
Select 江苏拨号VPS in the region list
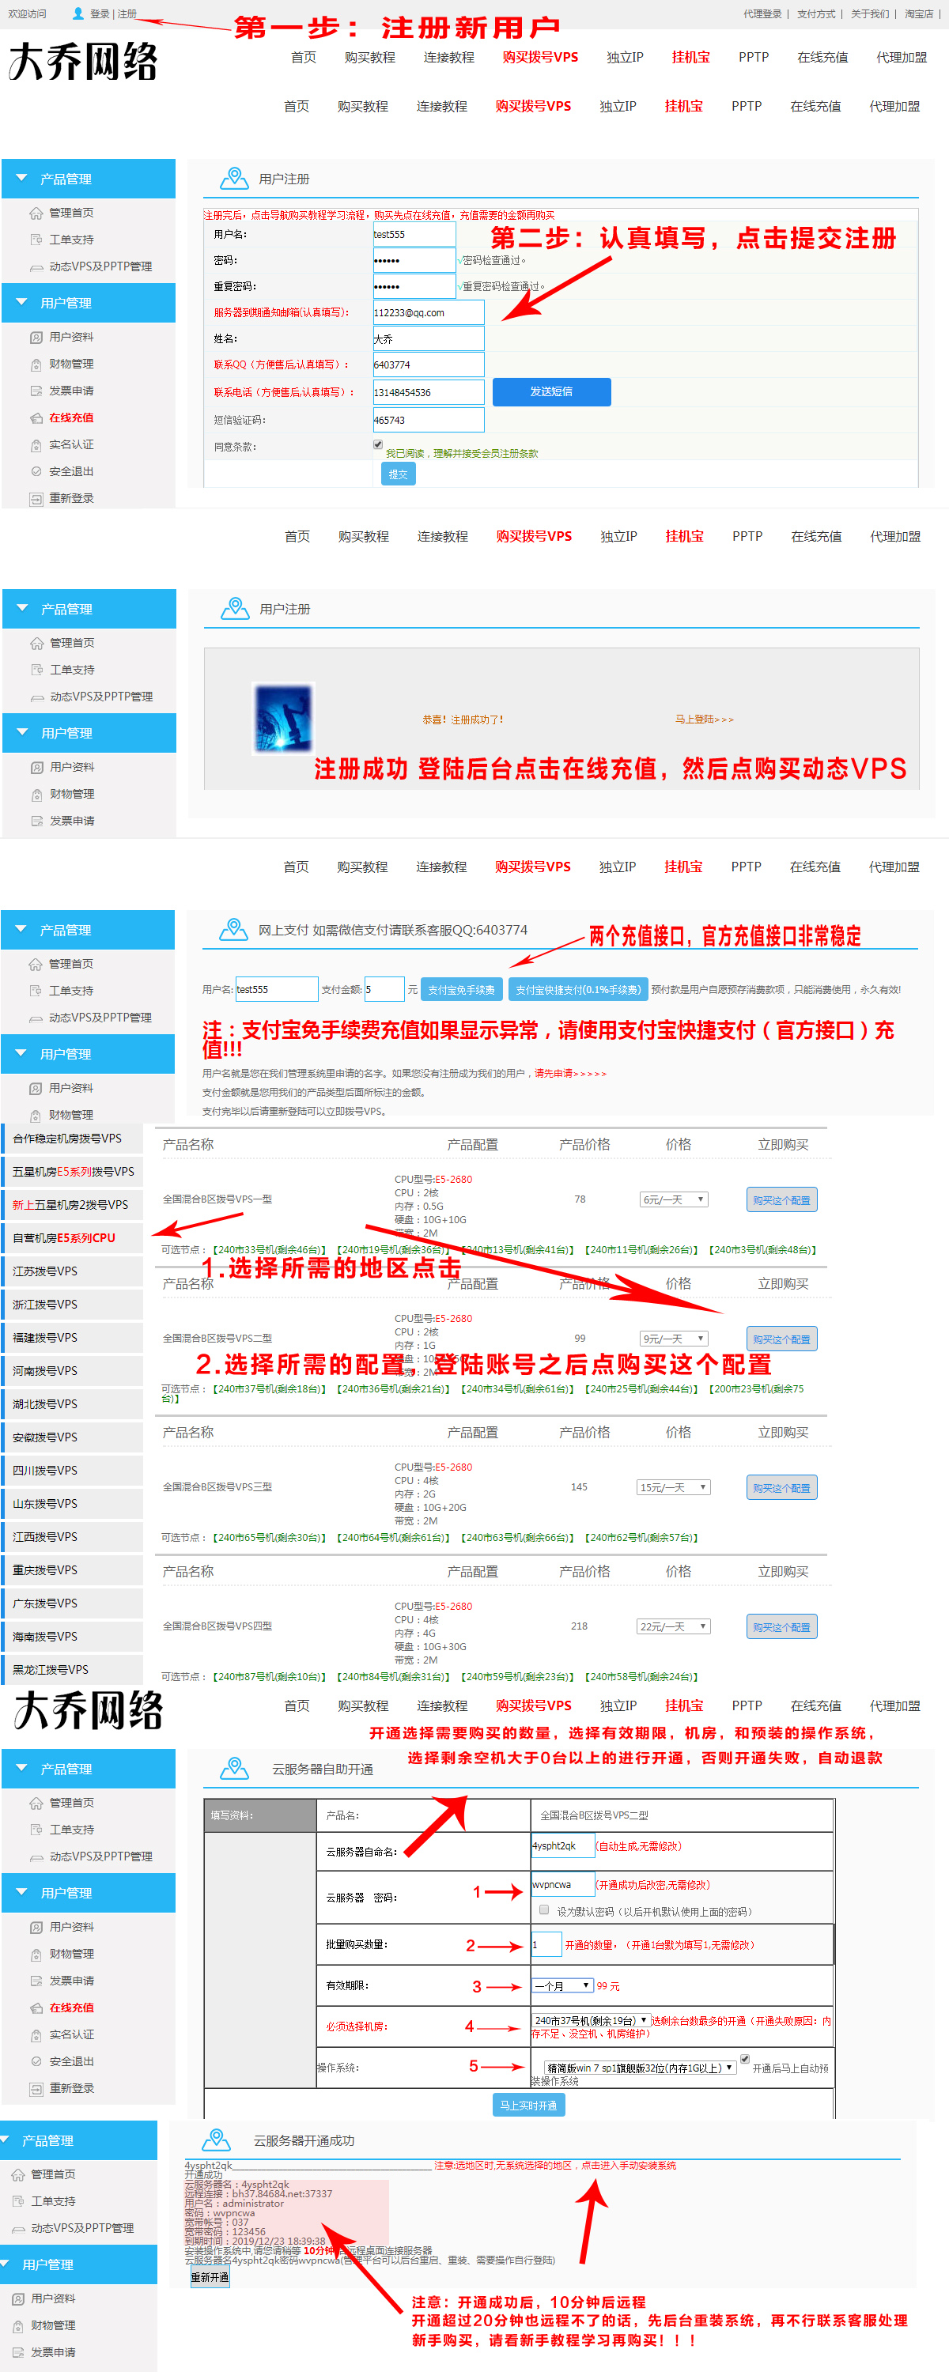[x=73, y=1271]
